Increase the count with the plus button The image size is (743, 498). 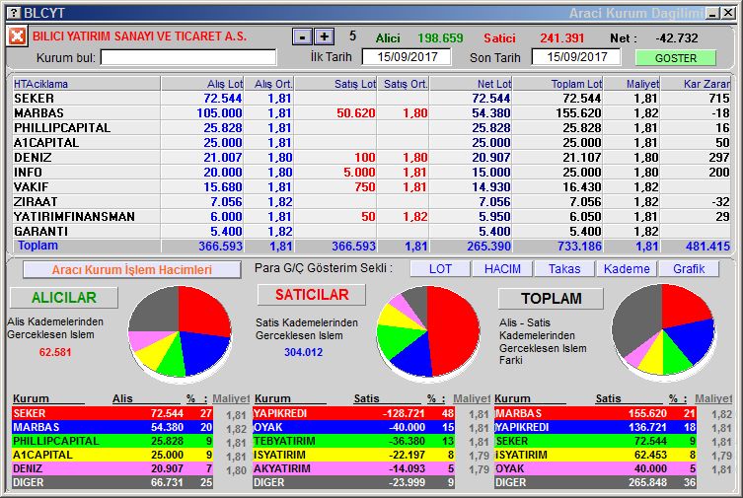(325, 36)
